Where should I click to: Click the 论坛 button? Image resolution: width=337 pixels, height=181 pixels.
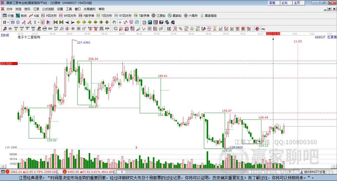click(286, 3)
